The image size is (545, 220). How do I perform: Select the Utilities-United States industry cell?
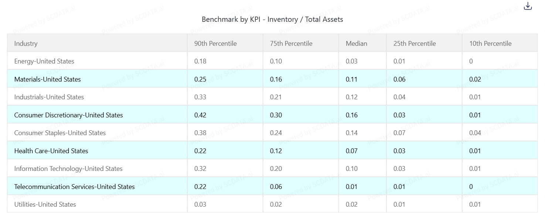(45, 204)
